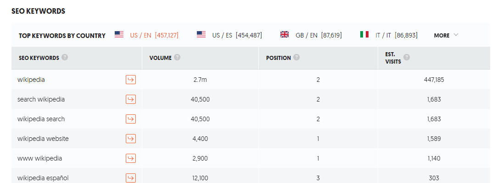Click the 'wikipedia español' keyword text
503x183 pixels.
pos(43,178)
